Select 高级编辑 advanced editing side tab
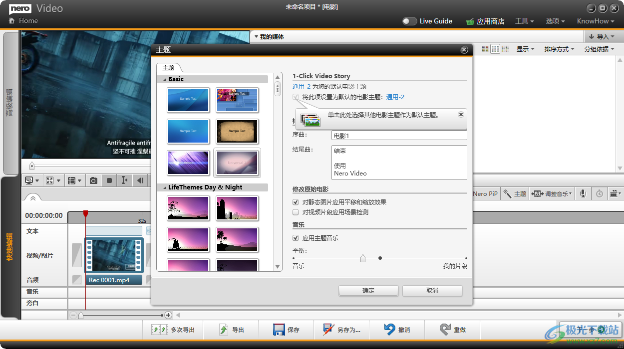 pyautogui.click(x=10, y=103)
